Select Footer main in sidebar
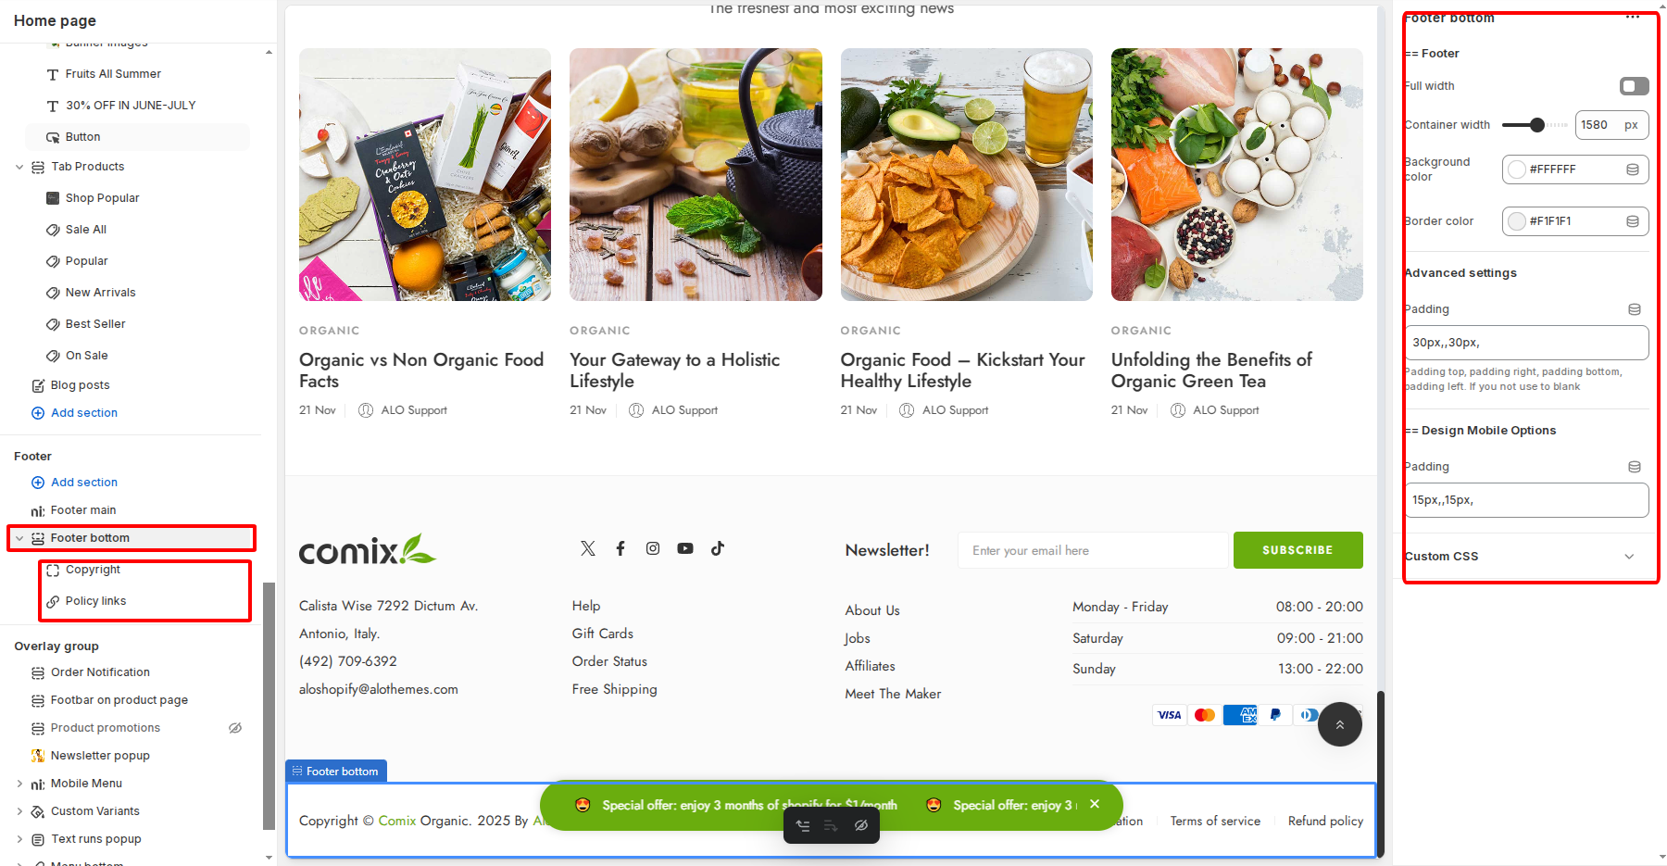The width and height of the screenshot is (1667, 866). [x=83, y=510]
